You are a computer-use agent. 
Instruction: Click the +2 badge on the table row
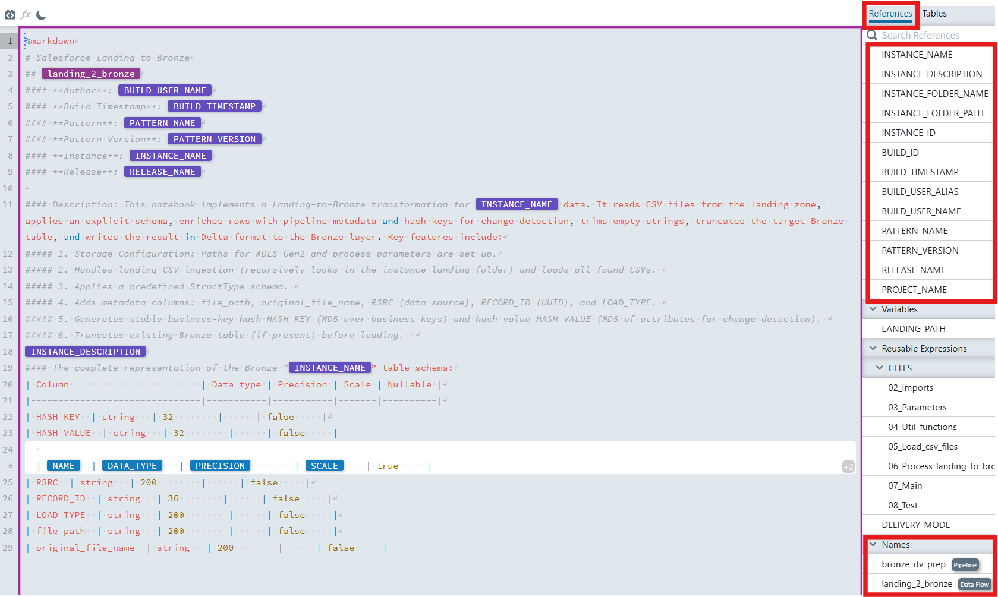(x=848, y=467)
